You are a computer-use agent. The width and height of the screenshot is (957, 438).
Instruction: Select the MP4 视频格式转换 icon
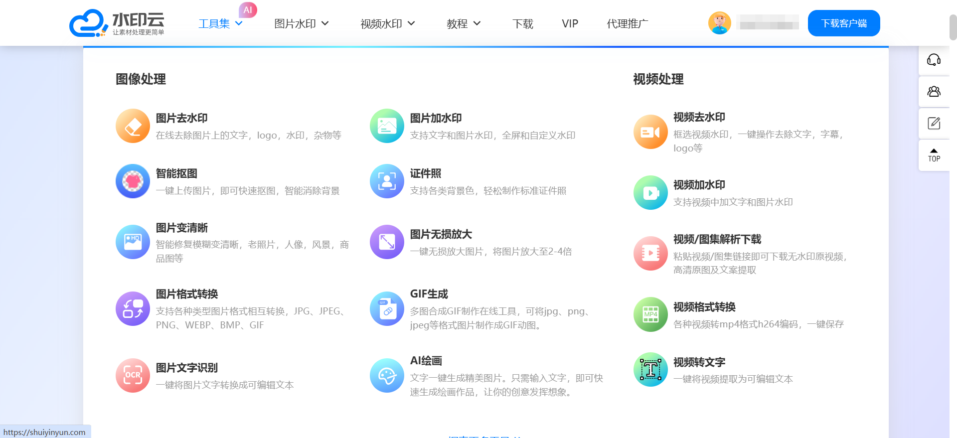tap(650, 314)
